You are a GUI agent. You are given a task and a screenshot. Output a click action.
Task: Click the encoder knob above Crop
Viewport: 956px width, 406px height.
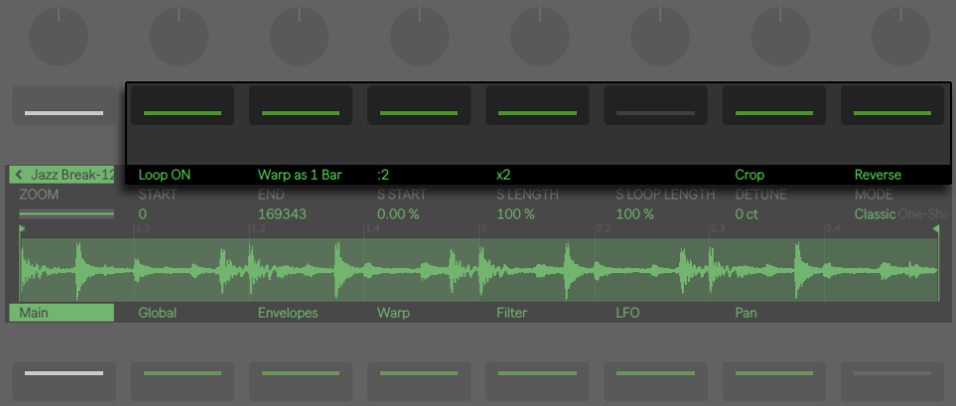tap(780, 37)
